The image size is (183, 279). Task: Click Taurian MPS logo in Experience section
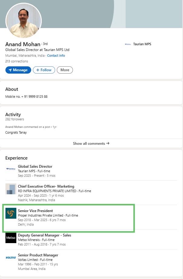pos(11,169)
